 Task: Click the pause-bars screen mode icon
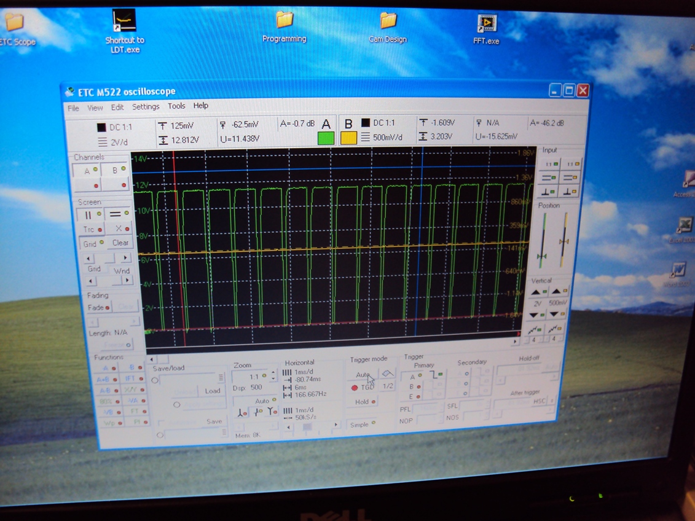pos(90,215)
